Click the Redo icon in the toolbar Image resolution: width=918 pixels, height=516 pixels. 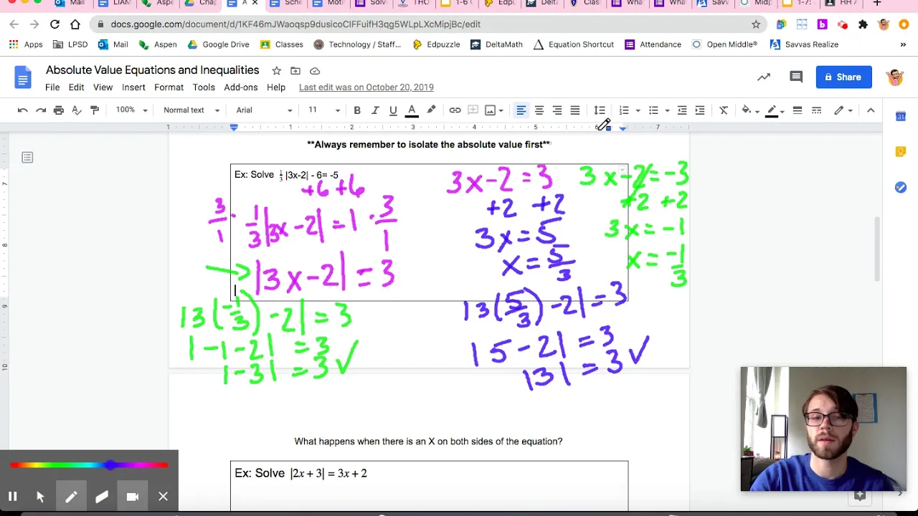pos(41,110)
